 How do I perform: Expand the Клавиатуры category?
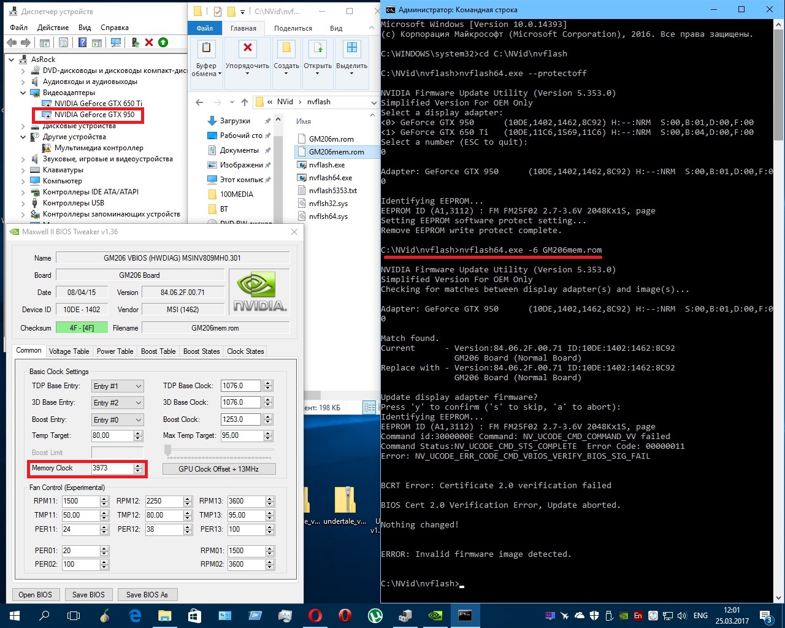[23, 170]
